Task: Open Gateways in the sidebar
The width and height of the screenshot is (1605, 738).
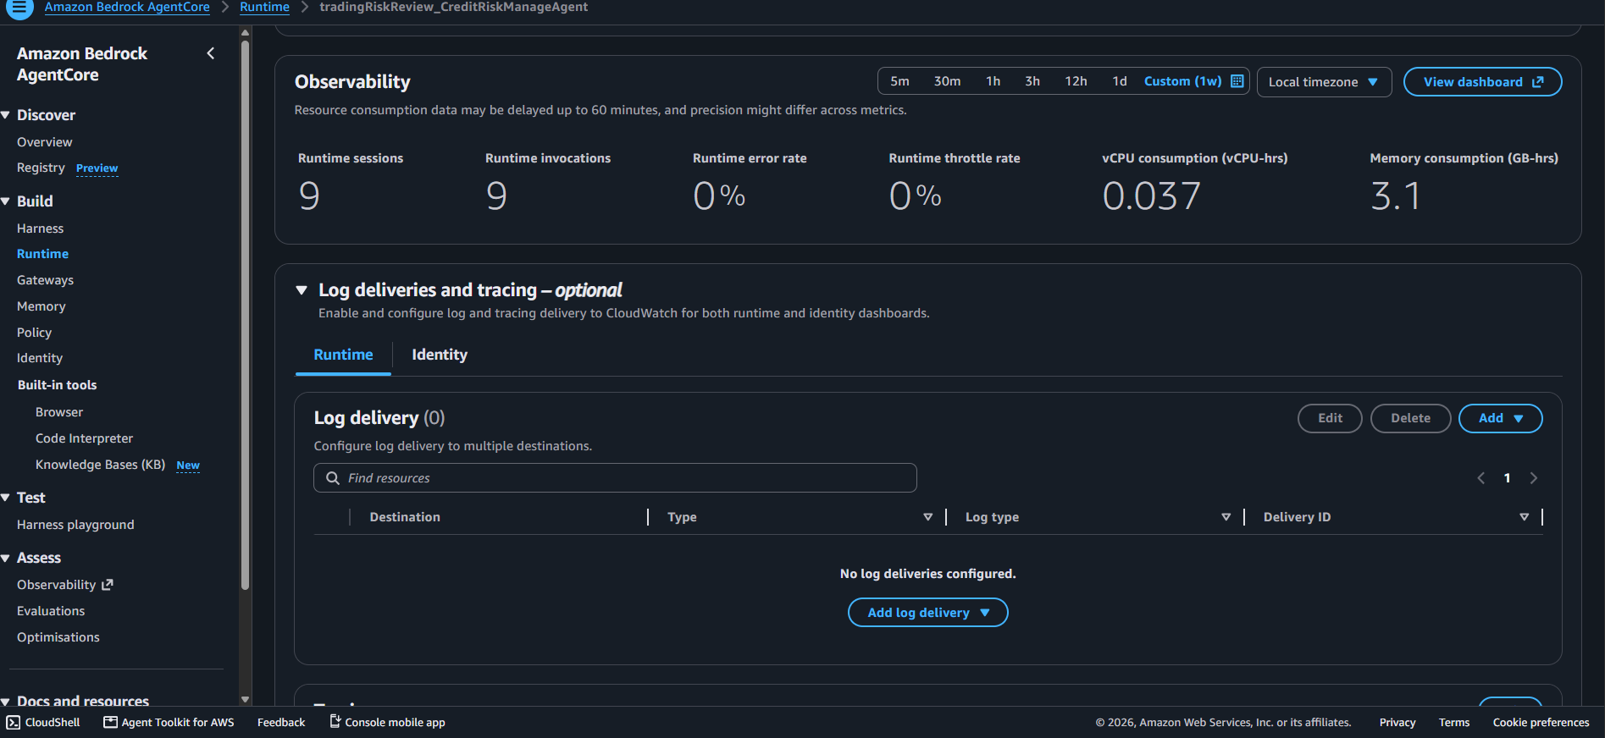Action: coord(45,280)
